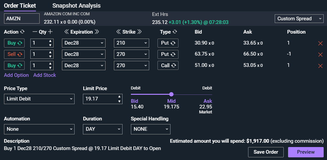
Task: Click the quantity field of the 210 Put leg
Action: (42, 43)
